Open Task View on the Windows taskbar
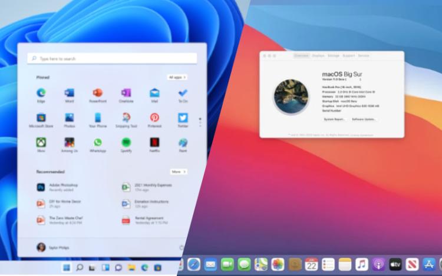This screenshot has height=276, width=442. (x=92, y=268)
